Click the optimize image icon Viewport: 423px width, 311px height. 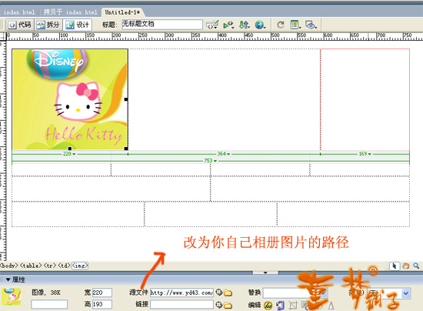(280, 306)
